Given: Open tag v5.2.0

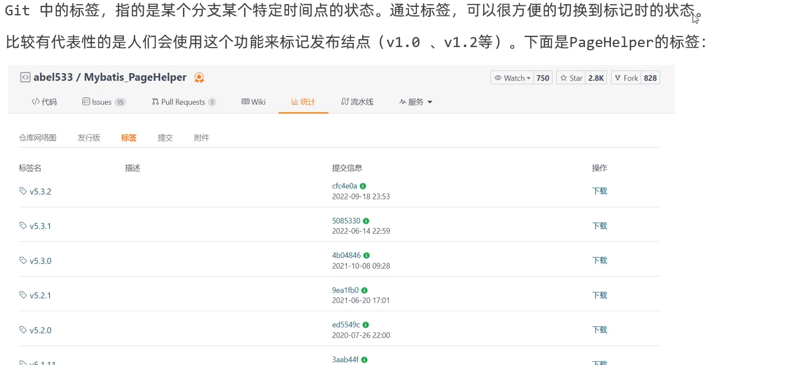Looking at the screenshot, I should pos(40,330).
